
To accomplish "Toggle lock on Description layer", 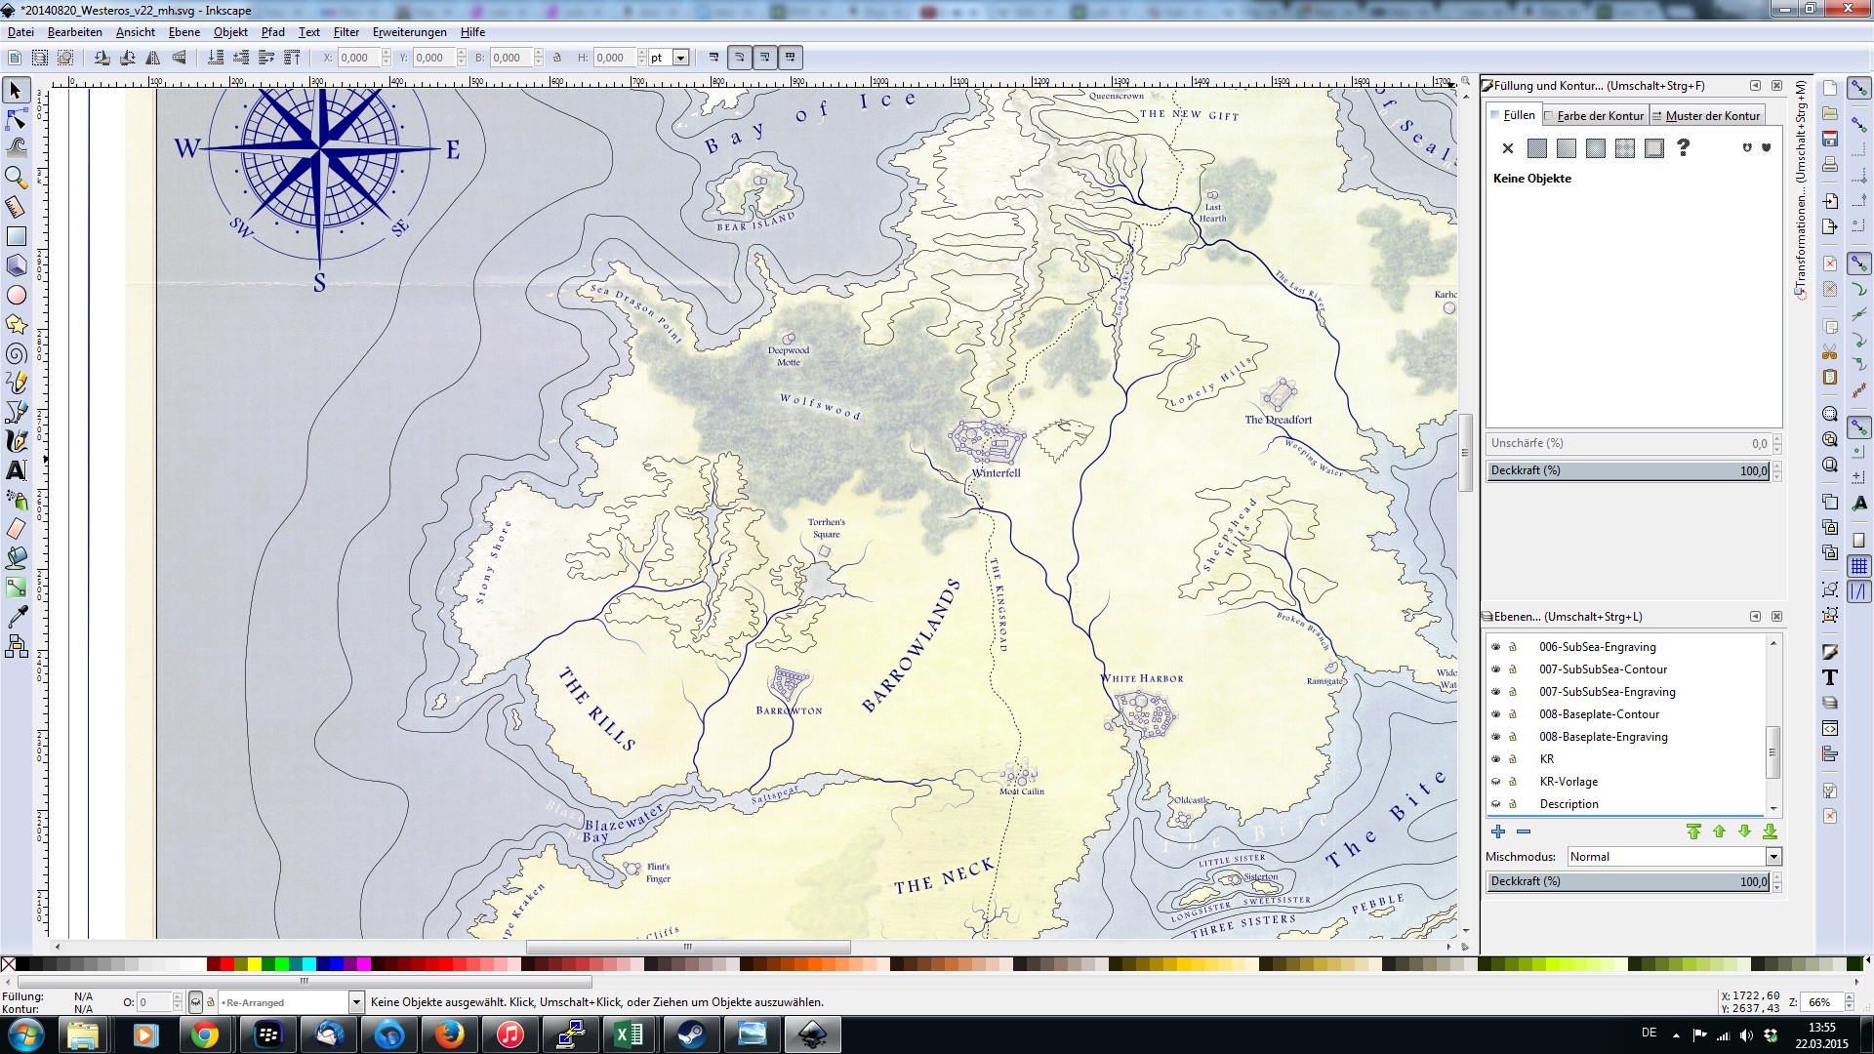I will point(1513,804).
